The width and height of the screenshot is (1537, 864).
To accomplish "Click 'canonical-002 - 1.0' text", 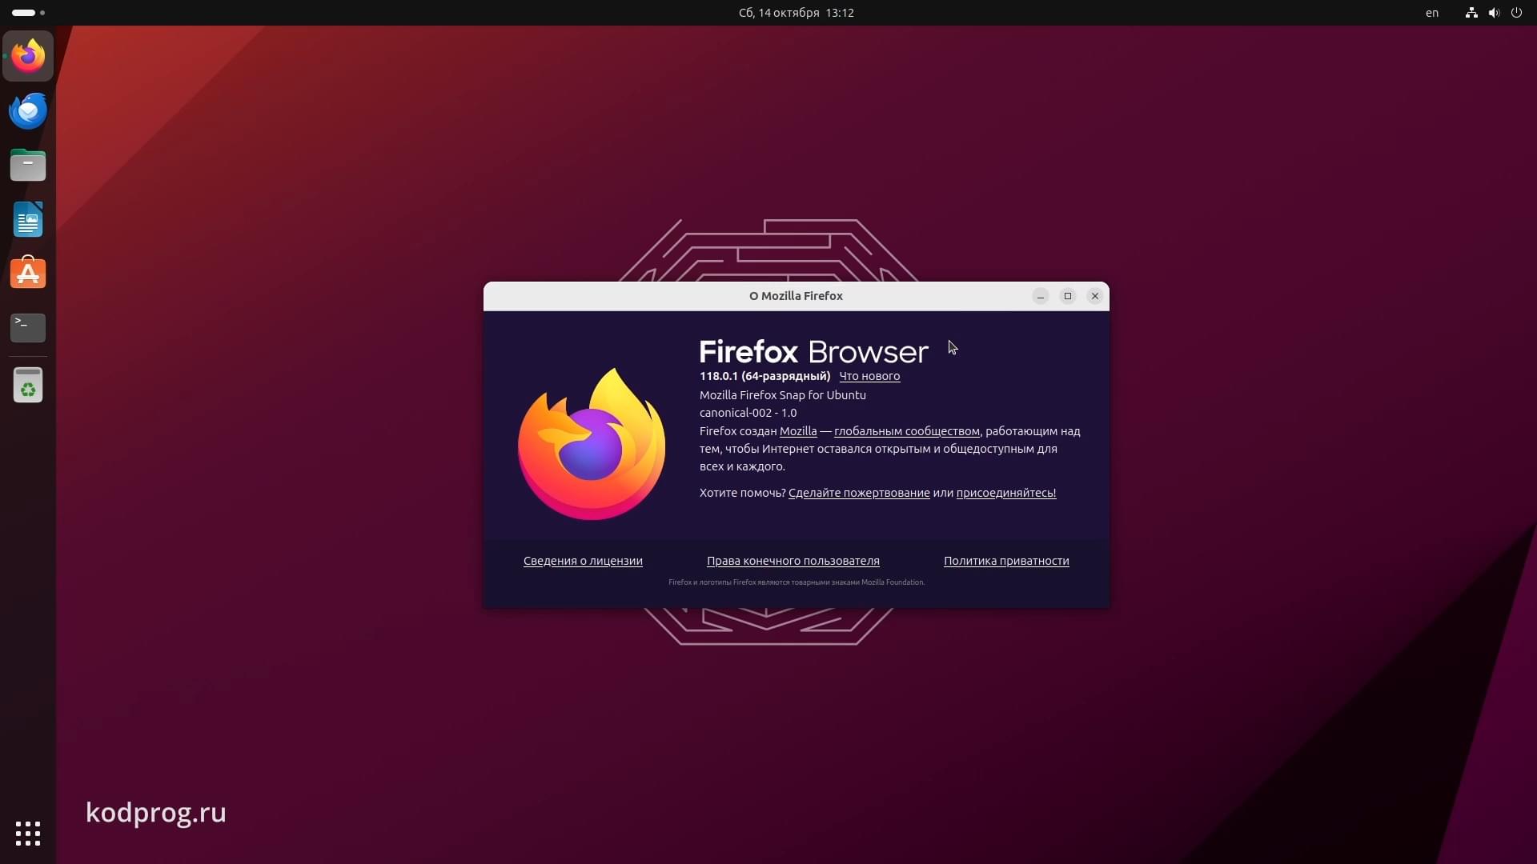I will click(748, 413).
